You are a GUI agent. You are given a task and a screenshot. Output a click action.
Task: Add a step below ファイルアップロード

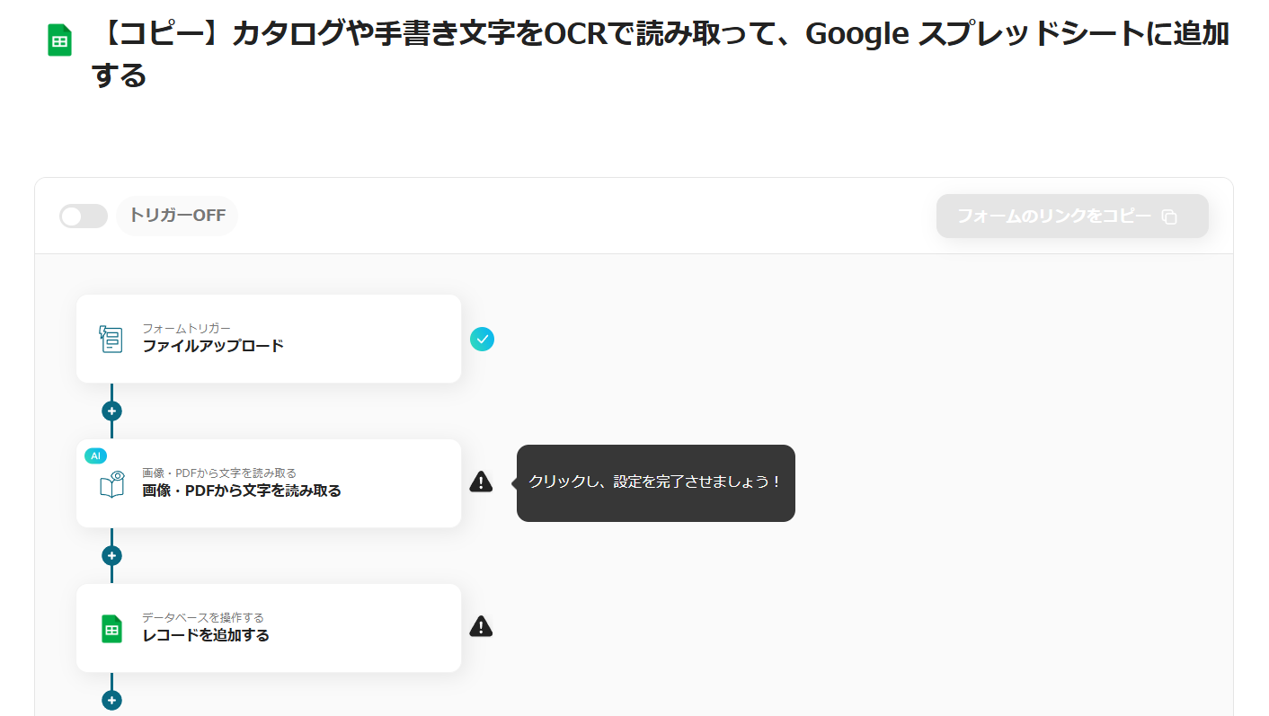point(111,411)
